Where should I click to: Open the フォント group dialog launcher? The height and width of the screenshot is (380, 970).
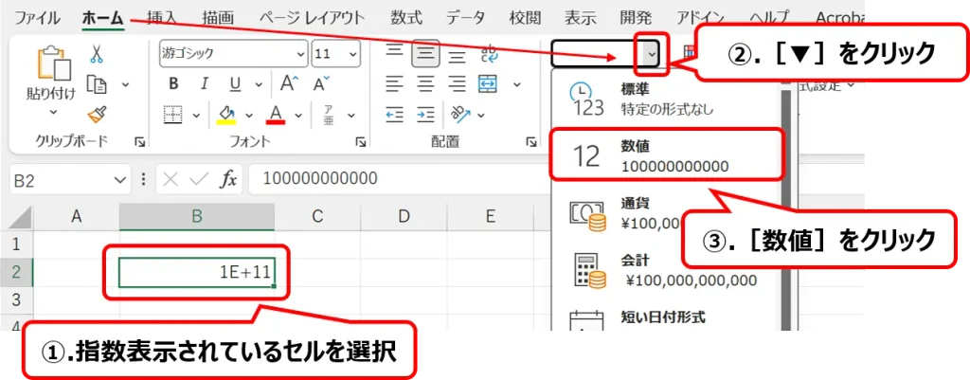(x=361, y=143)
